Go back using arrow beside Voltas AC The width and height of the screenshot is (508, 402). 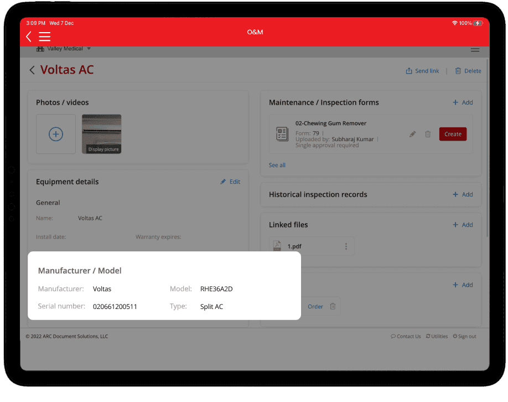tap(32, 70)
